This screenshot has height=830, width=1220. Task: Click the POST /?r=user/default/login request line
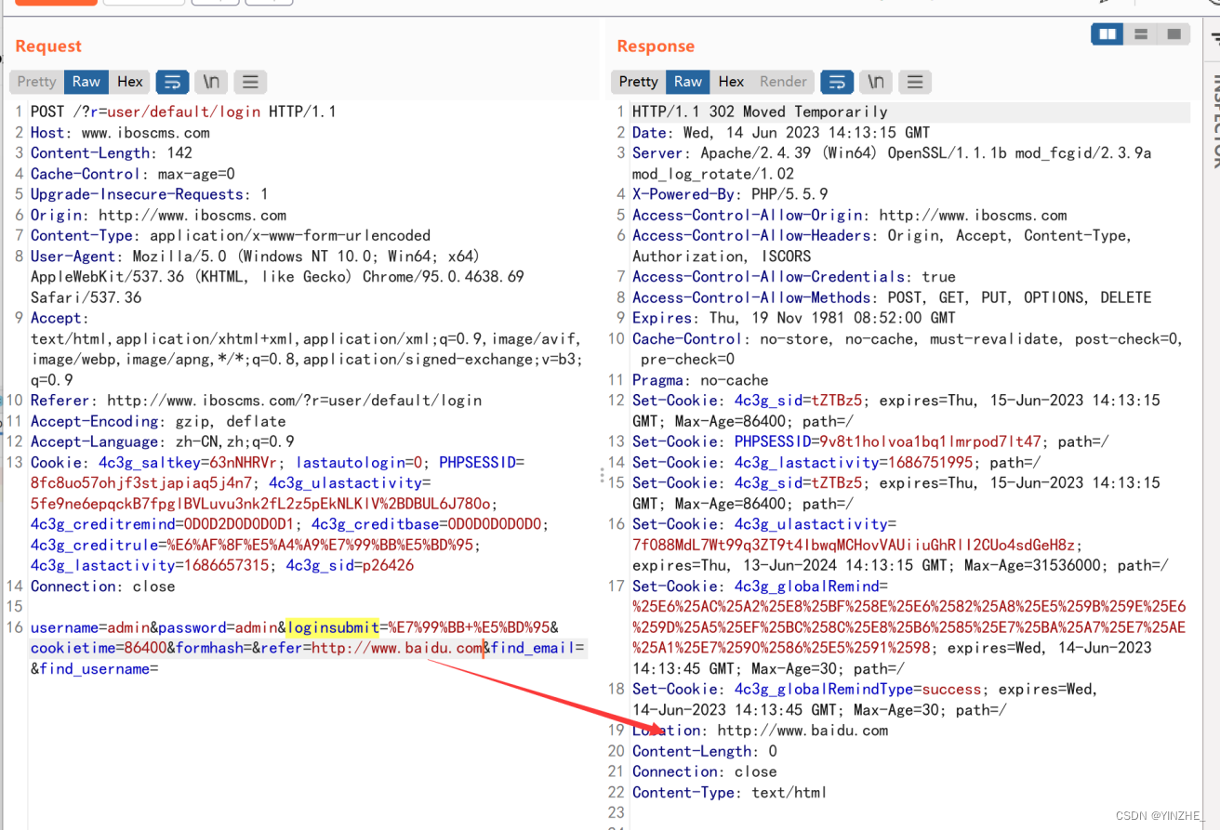[x=183, y=112]
